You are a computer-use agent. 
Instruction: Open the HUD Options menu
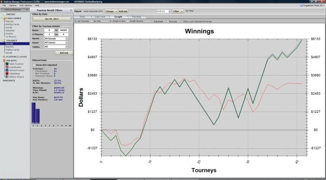26,6
